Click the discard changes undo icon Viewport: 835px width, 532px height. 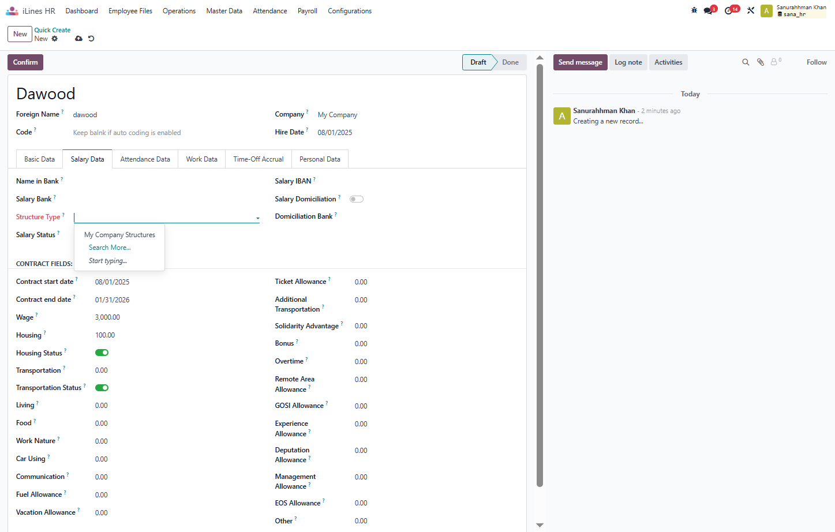pyautogui.click(x=91, y=39)
